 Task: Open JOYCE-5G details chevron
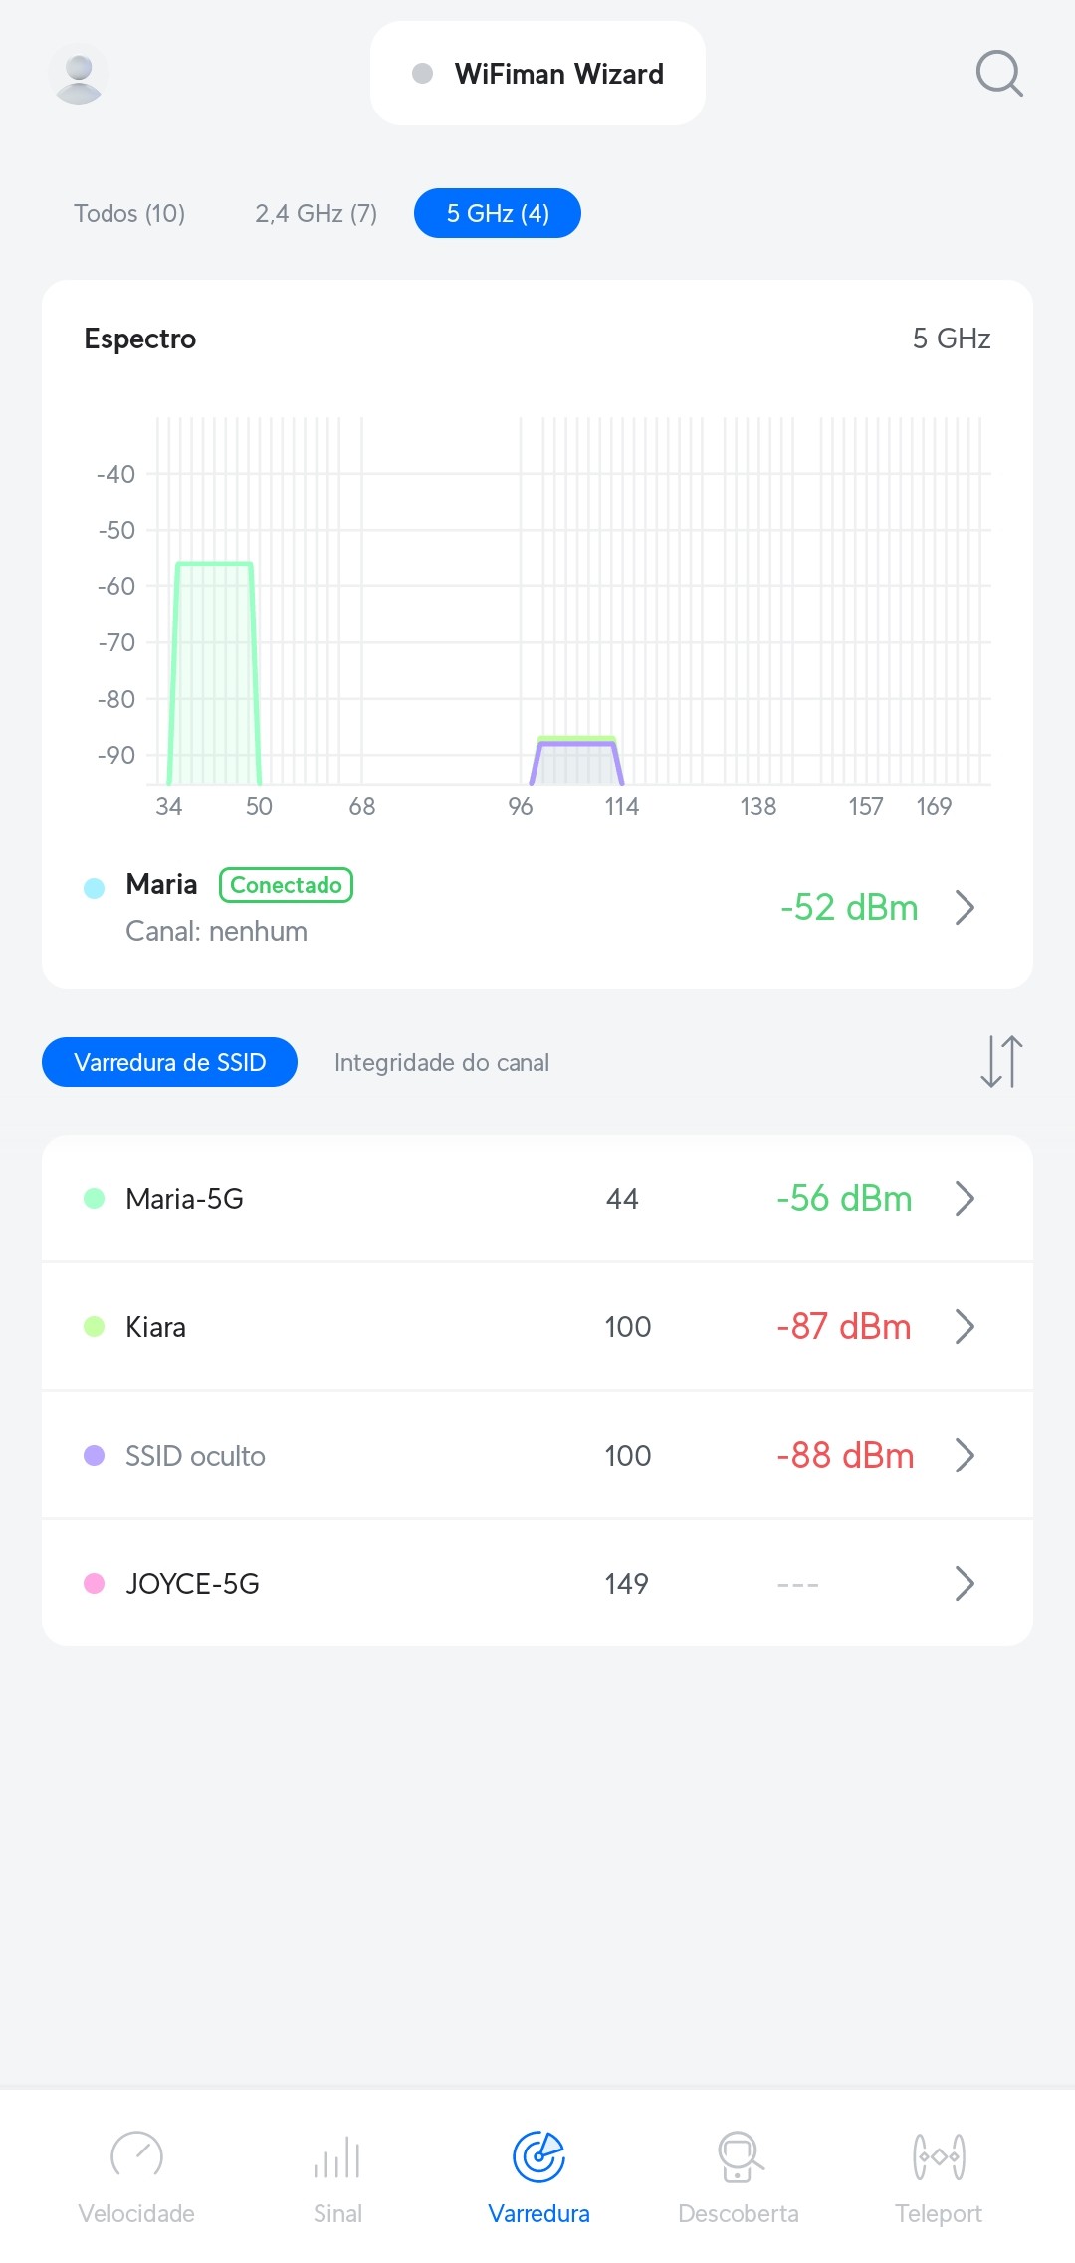pyautogui.click(x=964, y=1583)
